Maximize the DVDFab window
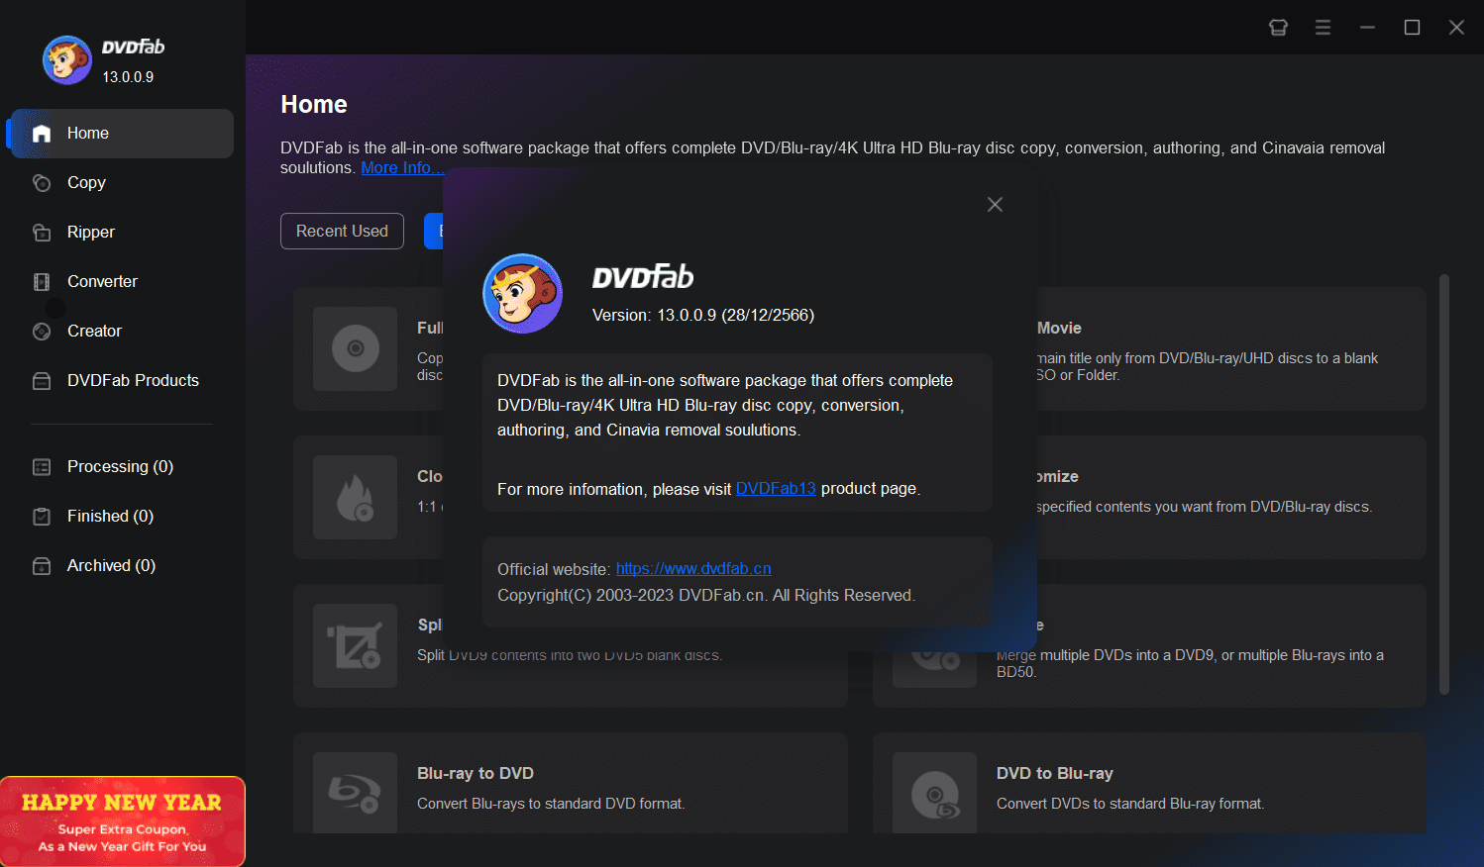This screenshot has height=867, width=1484. pos(1412,28)
